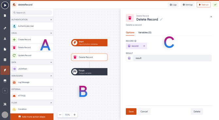Select the JSONPath arrow icon

pos(14,69)
